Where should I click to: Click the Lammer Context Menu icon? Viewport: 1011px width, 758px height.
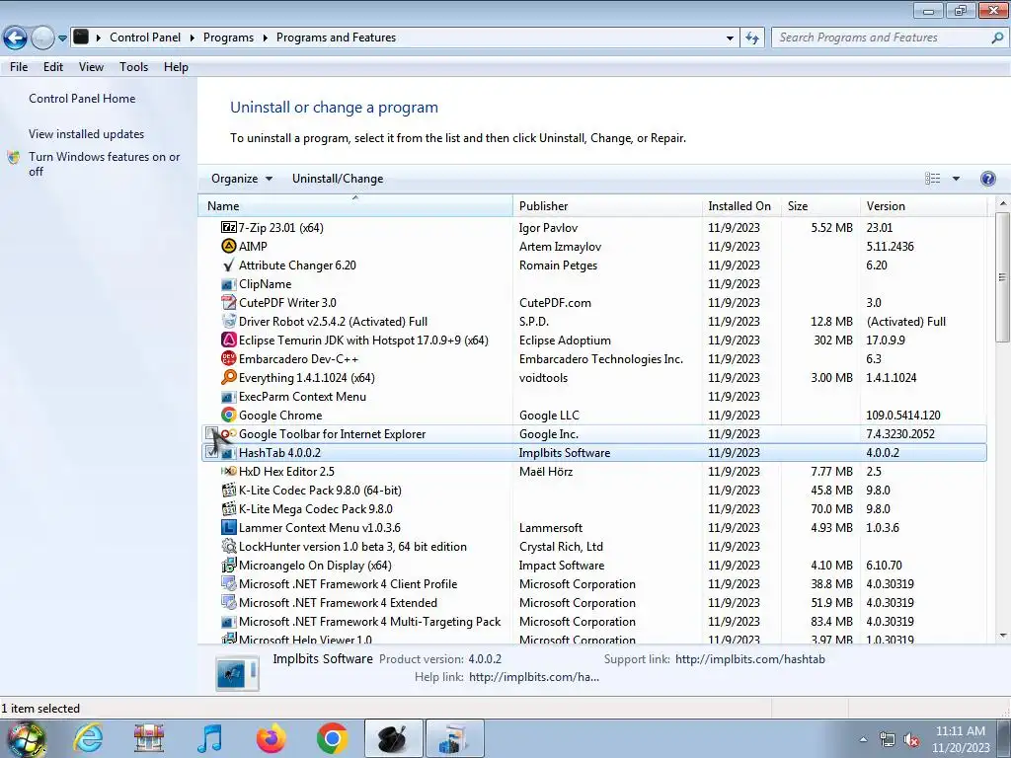(x=229, y=527)
